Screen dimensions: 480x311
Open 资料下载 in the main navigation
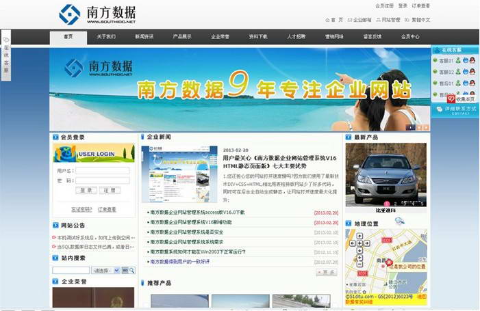pyautogui.click(x=258, y=37)
